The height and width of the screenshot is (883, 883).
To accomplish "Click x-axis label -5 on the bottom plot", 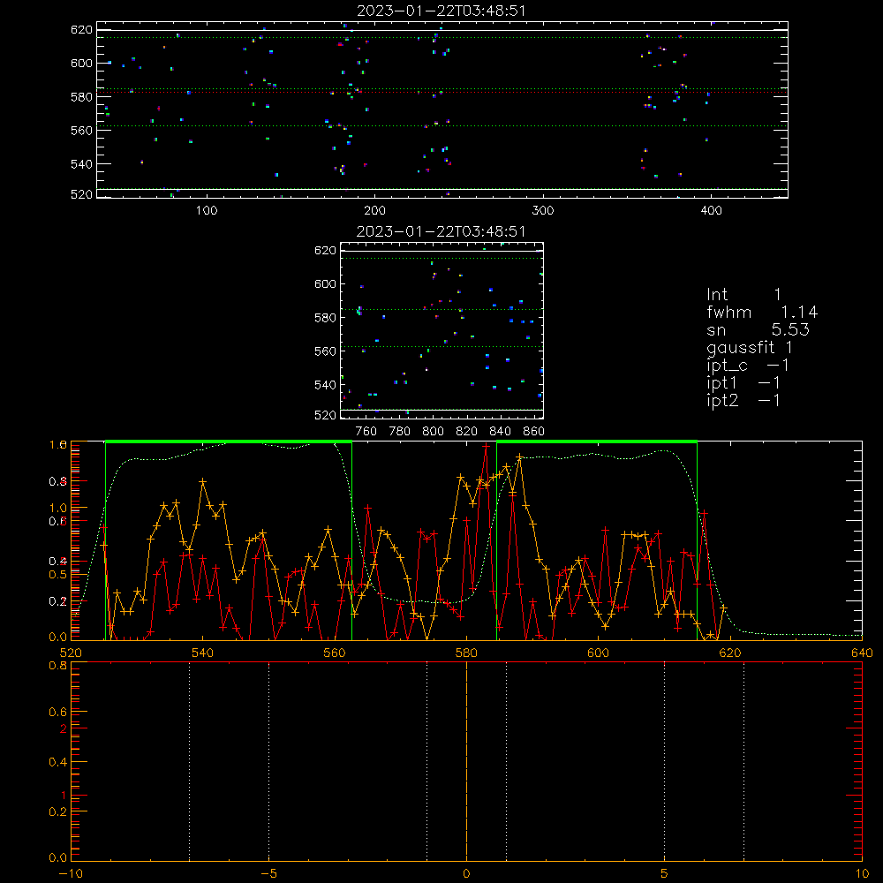I will [x=269, y=873].
